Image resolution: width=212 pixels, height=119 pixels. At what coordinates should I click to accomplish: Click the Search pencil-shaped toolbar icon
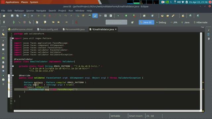[173, 16]
